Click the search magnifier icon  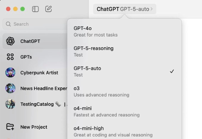click(8, 24)
